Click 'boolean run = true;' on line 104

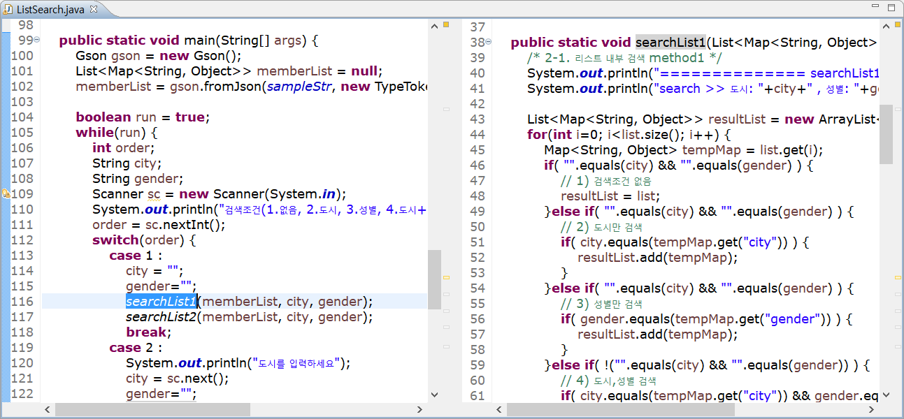tap(143, 117)
